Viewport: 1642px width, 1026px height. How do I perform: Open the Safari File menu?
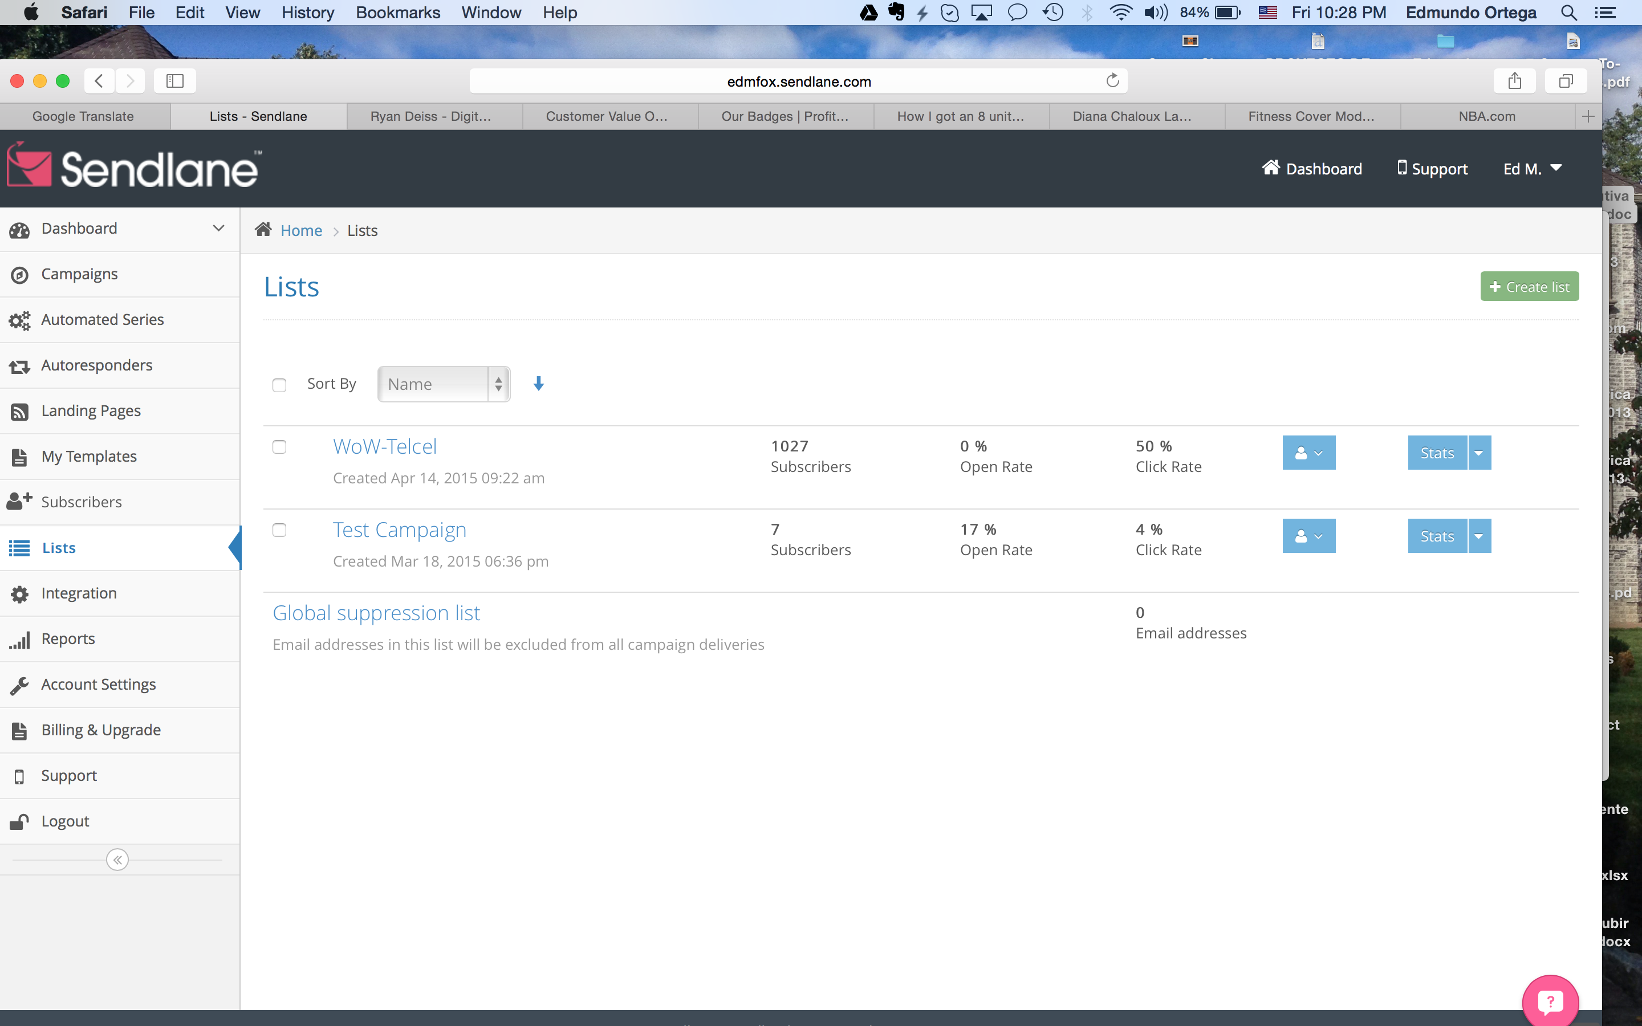(142, 13)
